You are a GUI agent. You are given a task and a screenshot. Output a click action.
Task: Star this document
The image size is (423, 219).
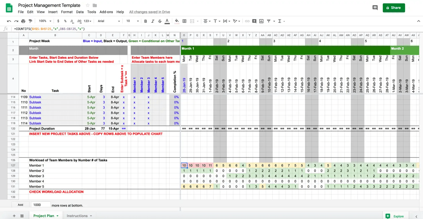click(x=88, y=5)
